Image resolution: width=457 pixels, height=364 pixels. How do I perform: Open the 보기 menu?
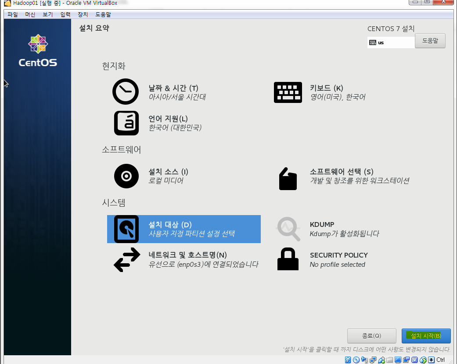[47, 14]
